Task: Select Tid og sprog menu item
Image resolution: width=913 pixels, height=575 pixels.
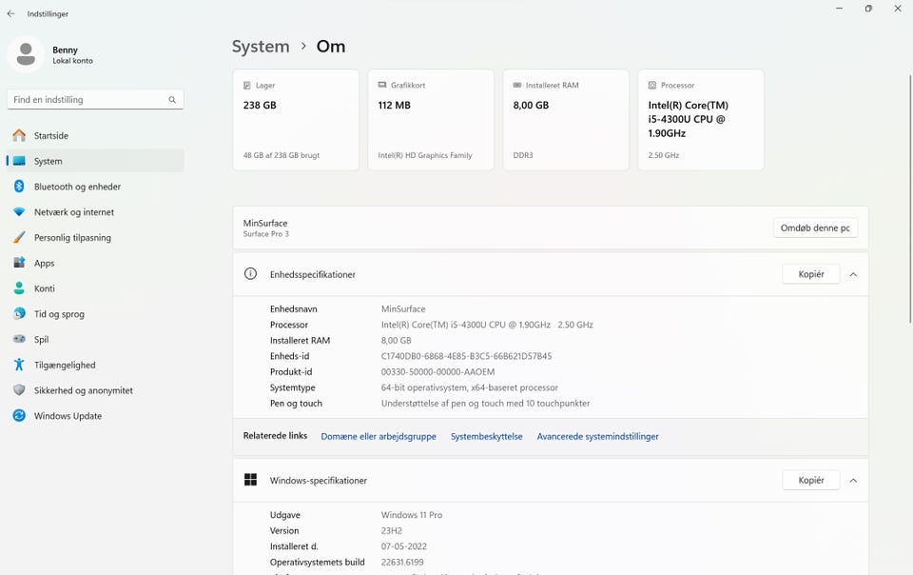Action: (59, 314)
